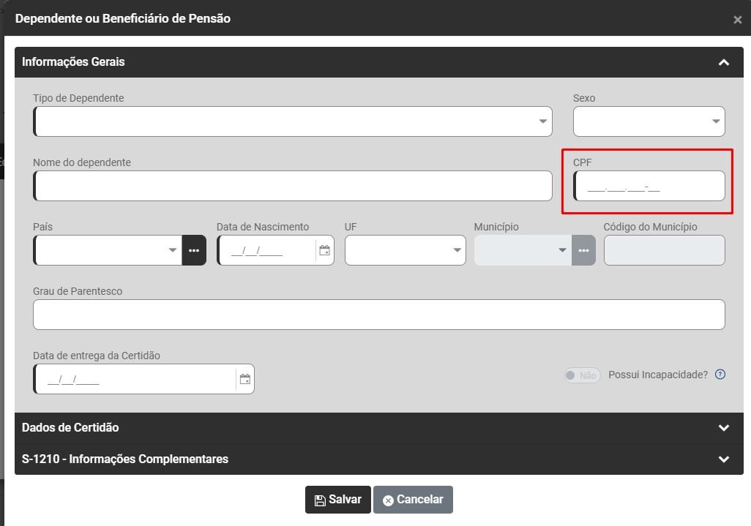Image resolution: width=751 pixels, height=526 pixels.
Task: Click the Grau de Parentesco field
Action: [x=379, y=315]
